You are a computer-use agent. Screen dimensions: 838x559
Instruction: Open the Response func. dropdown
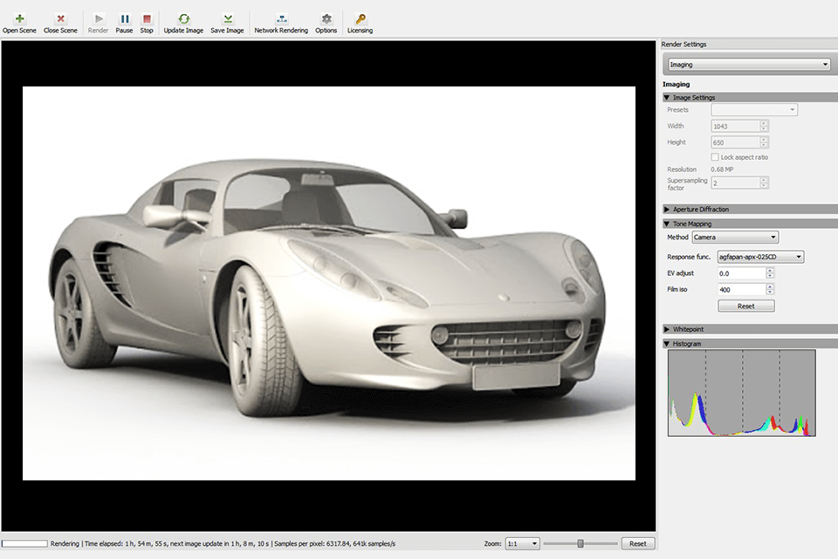tap(759, 257)
